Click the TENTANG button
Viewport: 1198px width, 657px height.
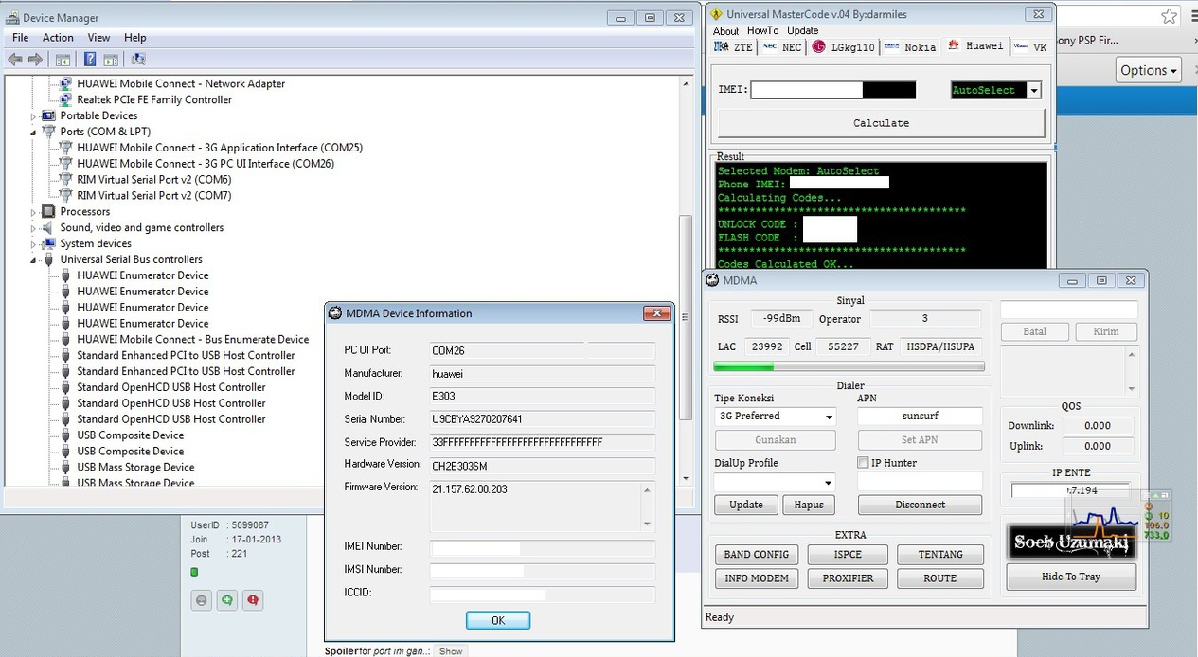(x=939, y=555)
